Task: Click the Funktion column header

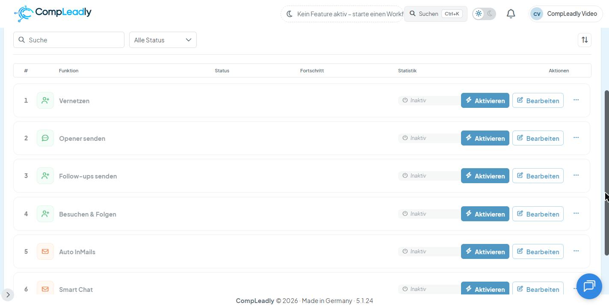Action: pyautogui.click(x=68, y=71)
